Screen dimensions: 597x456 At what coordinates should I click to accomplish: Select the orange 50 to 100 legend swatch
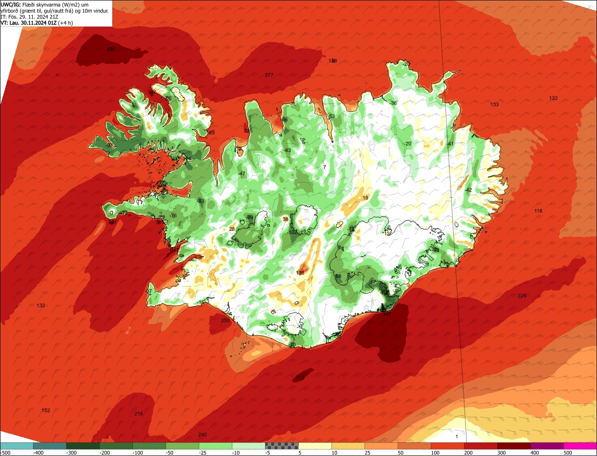click(x=414, y=446)
